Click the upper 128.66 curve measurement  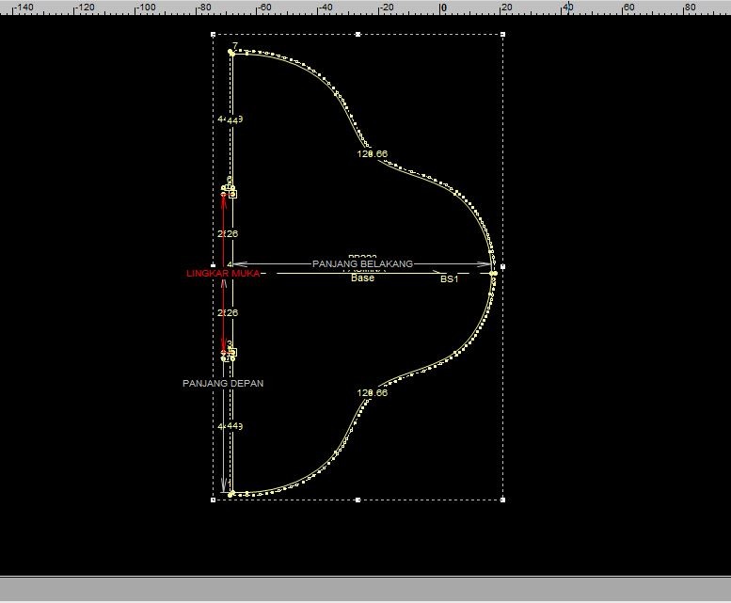click(x=372, y=153)
